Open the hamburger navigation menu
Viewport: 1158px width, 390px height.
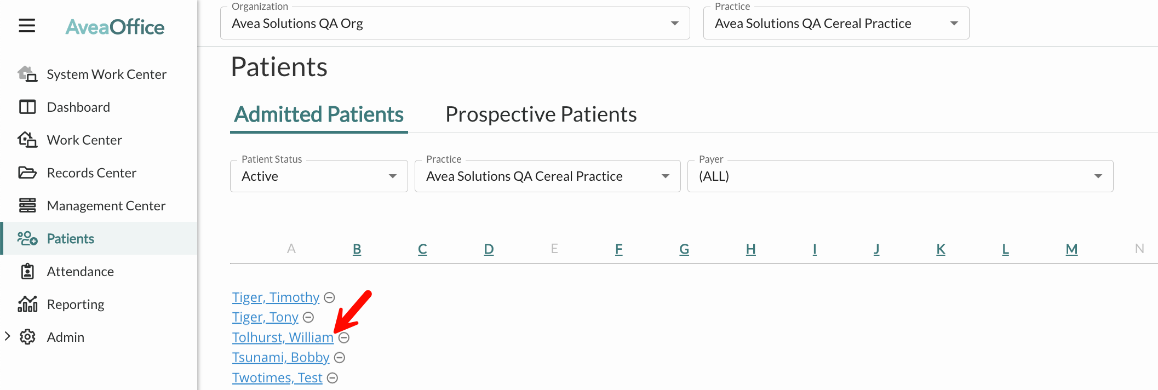click(x=26, y=26)
